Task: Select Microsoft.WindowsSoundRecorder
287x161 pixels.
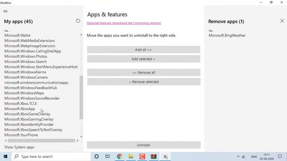Action: (x=32, y=98)
